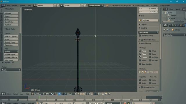Add a new scene with plus icon

point(82,5)
